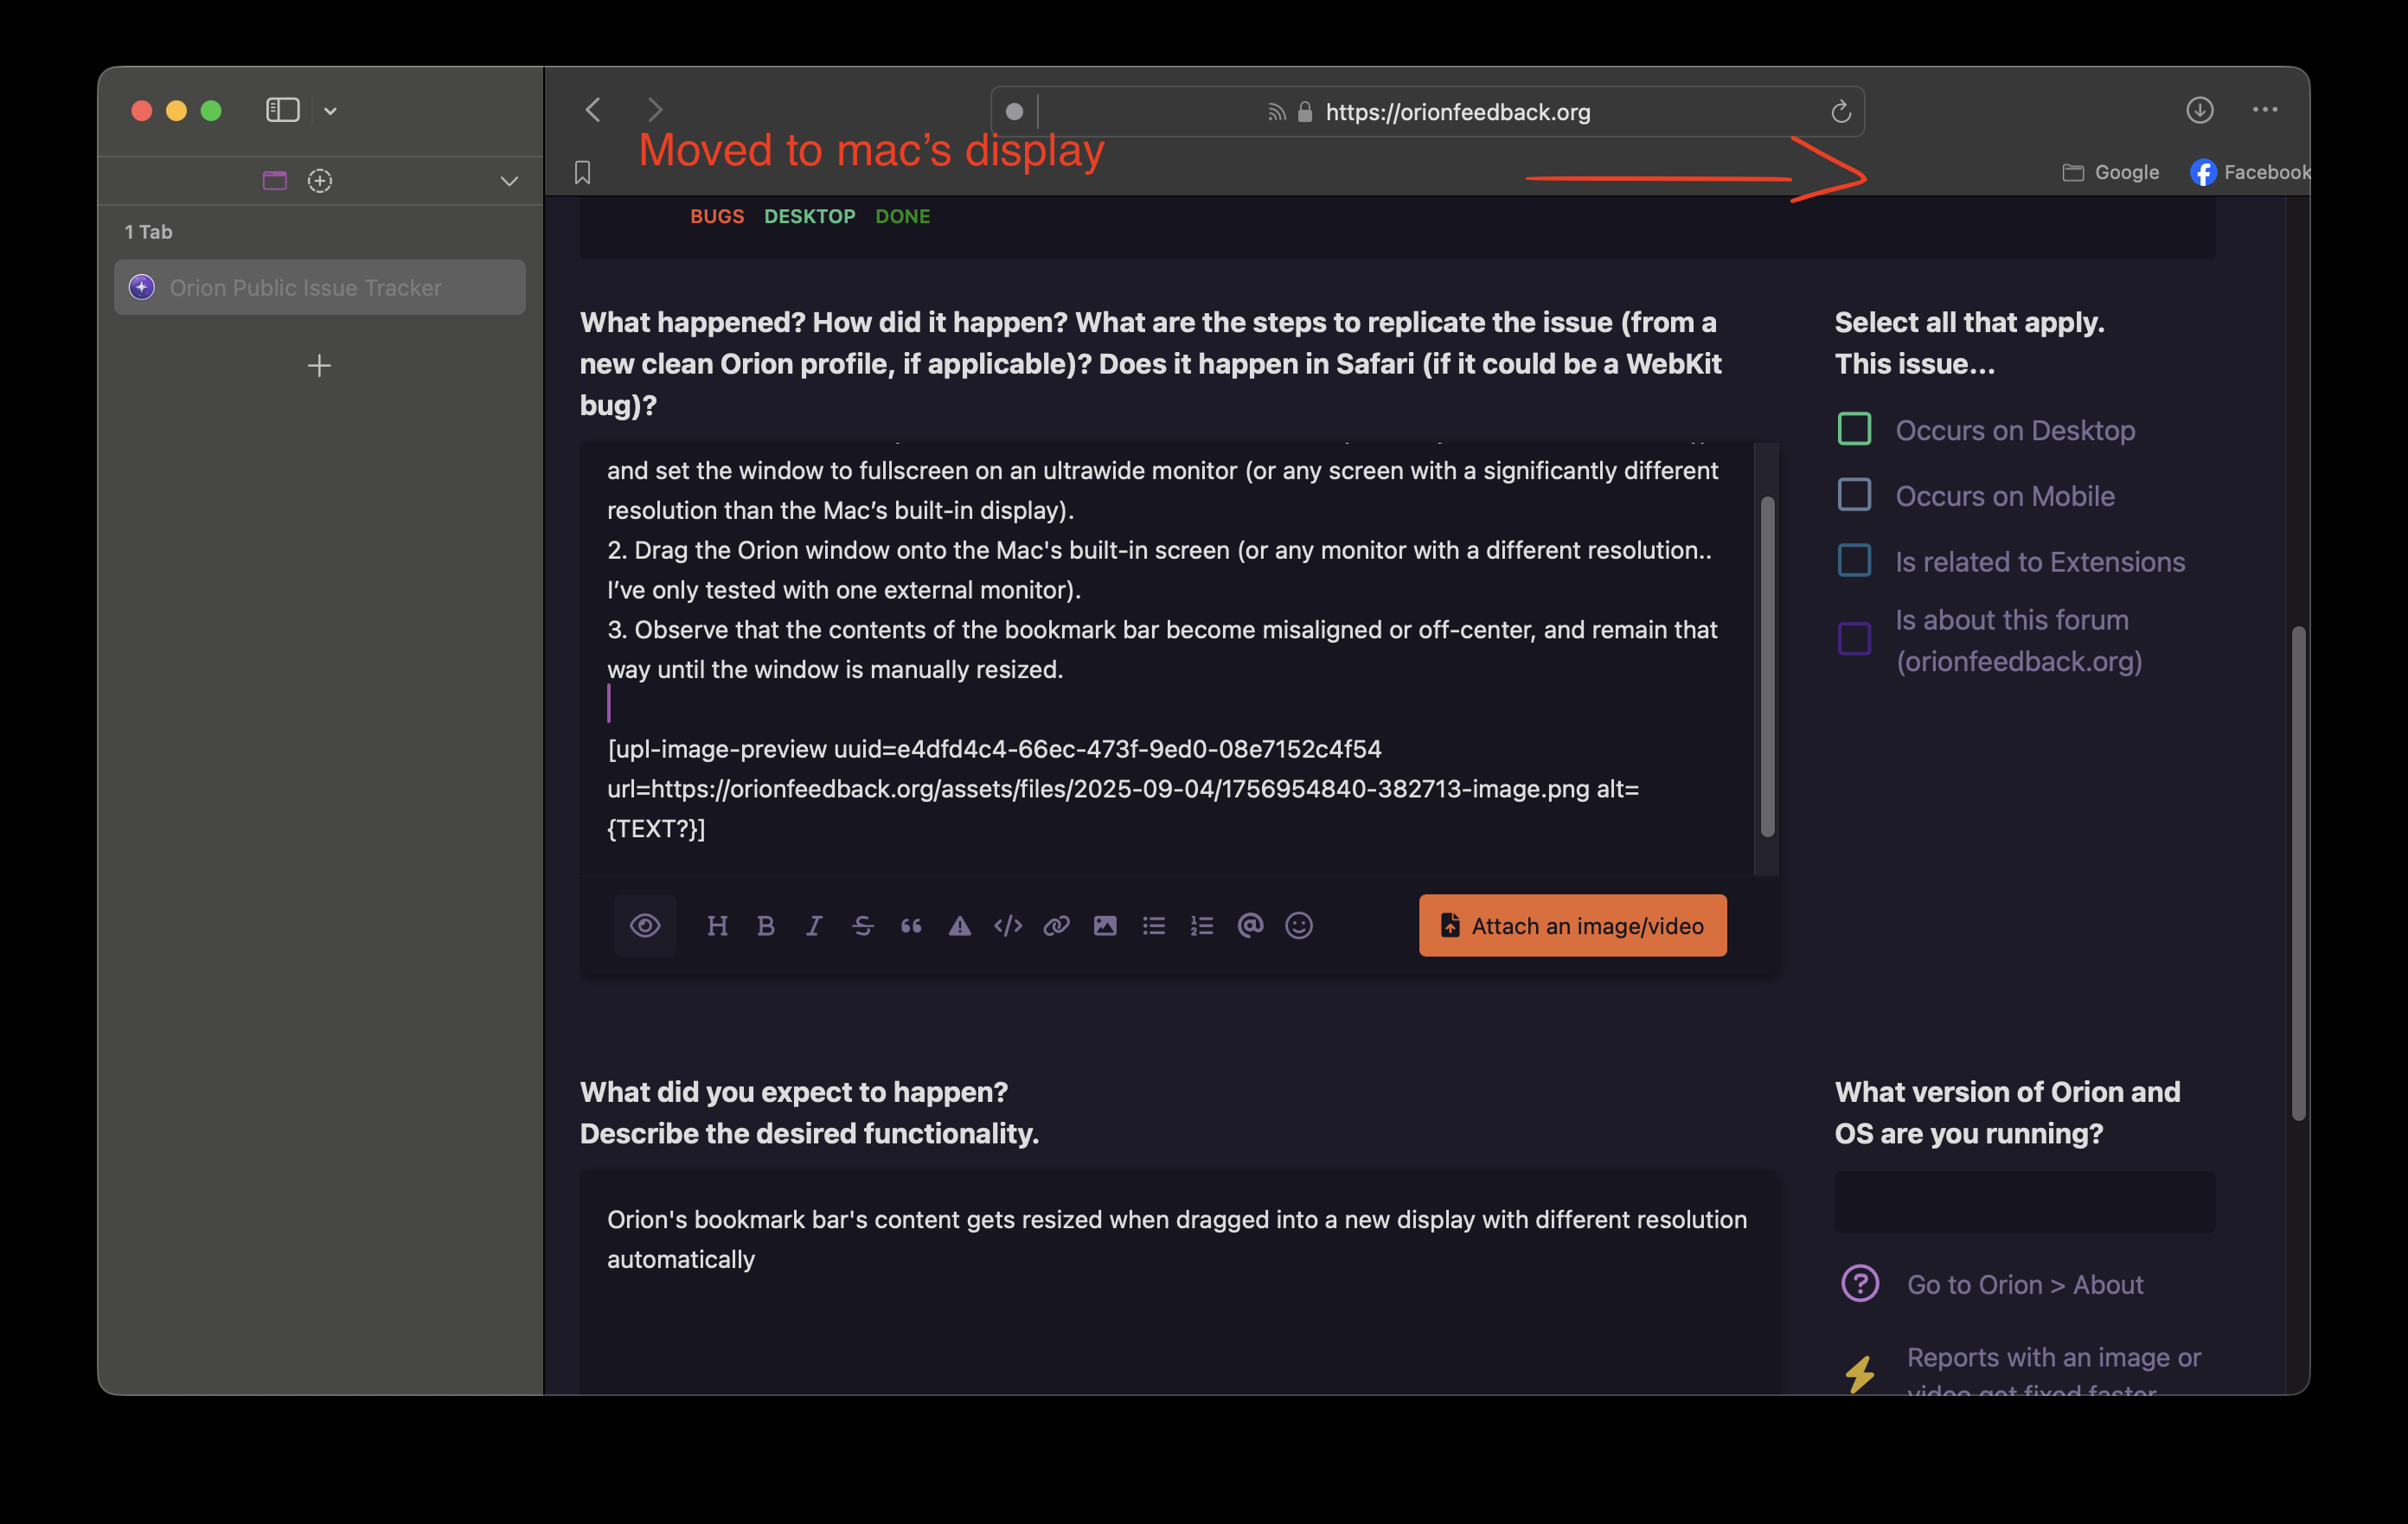Open the three-dot overflow menu

[2265, 110]
